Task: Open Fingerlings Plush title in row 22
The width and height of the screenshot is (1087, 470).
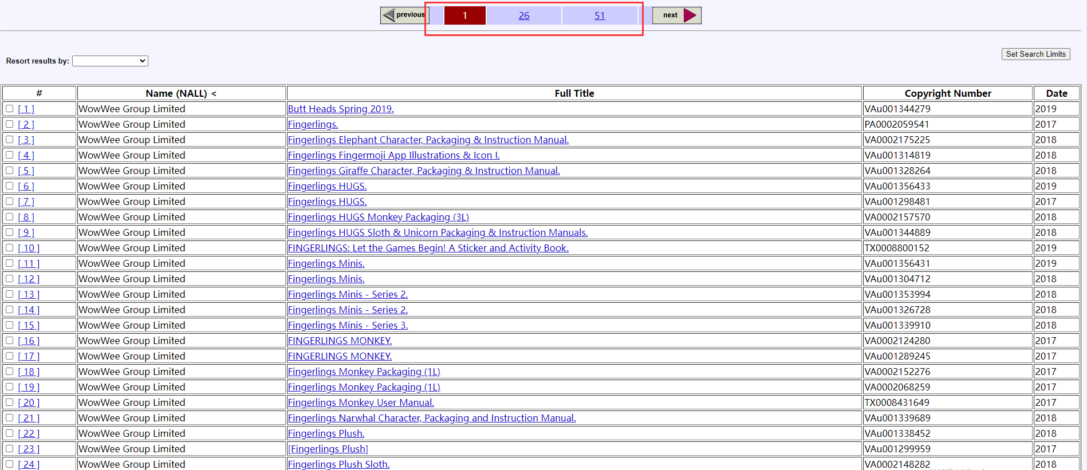Action: pyautogui.click(x=326, y=433)
